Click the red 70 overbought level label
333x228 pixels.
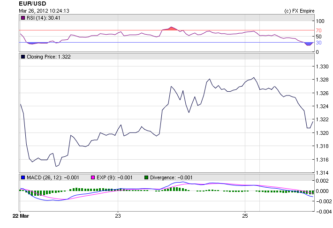pos(318,30)
